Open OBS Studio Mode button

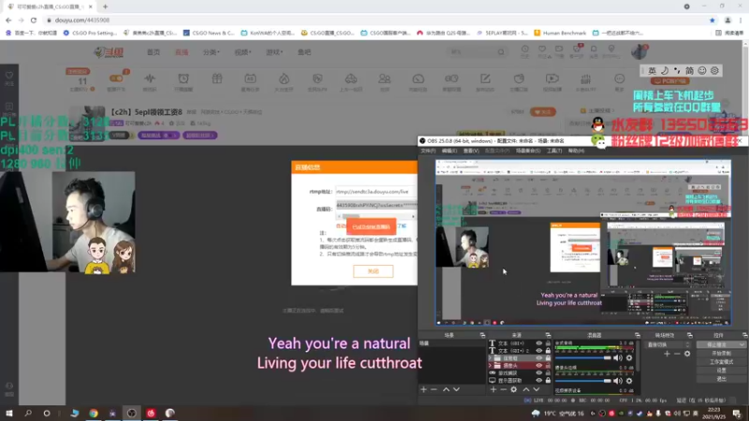pos(721,362)
